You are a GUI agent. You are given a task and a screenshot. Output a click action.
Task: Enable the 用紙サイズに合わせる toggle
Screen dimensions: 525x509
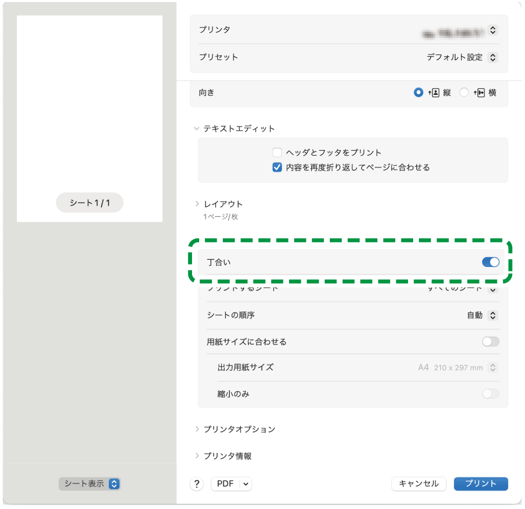(x=490, y=341)
